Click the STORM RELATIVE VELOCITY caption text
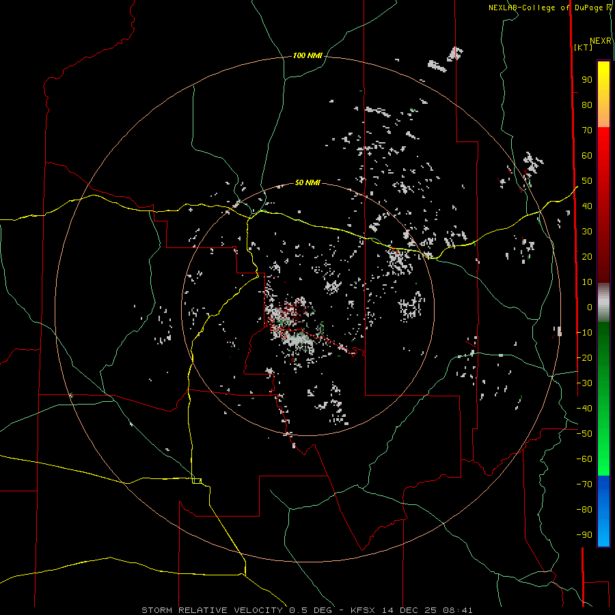The image size is (615, 615). click(x=213, y=610)
